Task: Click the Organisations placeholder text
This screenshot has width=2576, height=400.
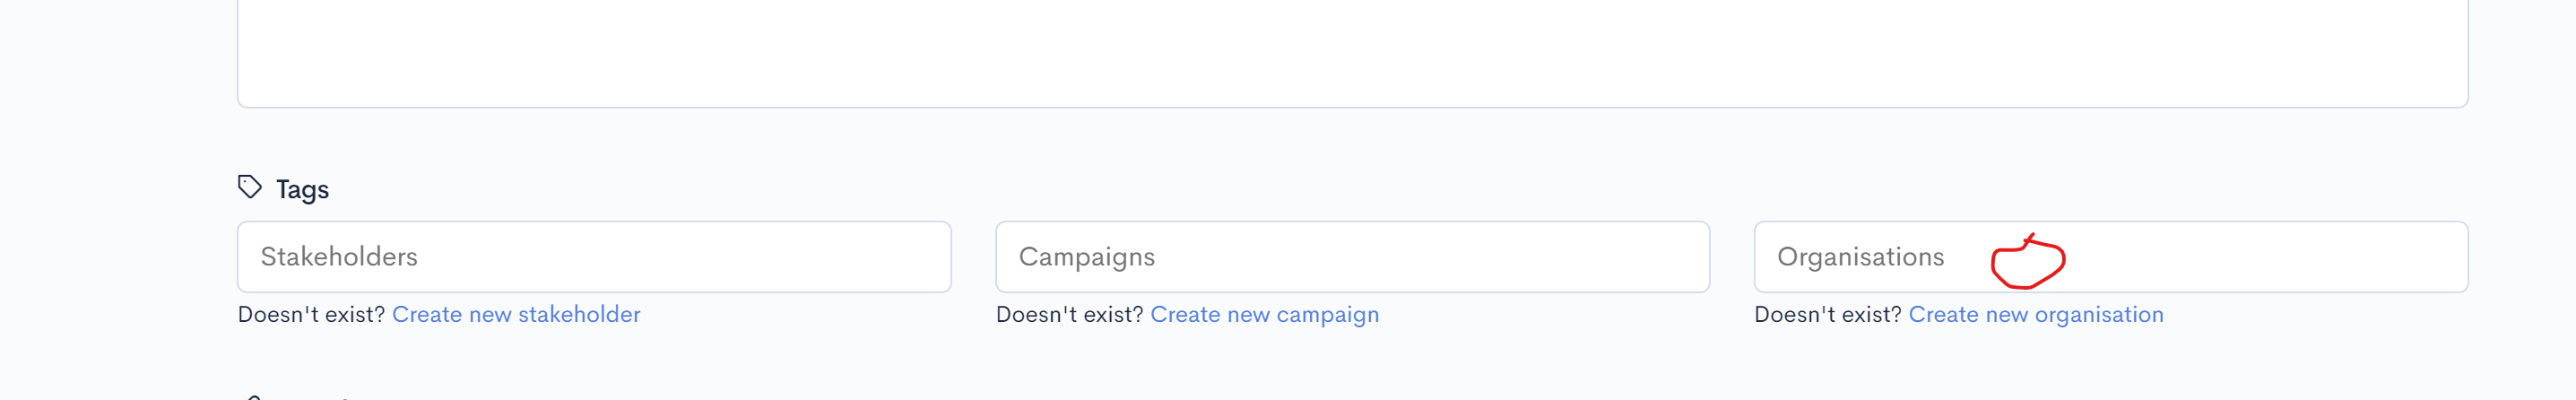Action: pyautogui.click(x=1860, y=257)
